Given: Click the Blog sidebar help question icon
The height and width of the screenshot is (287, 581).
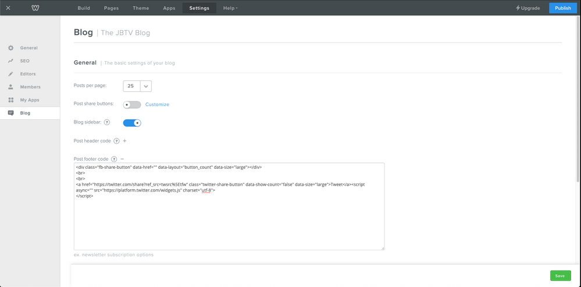Looking at the screenshot, I should pyautogui.click(x=106, y=122).
